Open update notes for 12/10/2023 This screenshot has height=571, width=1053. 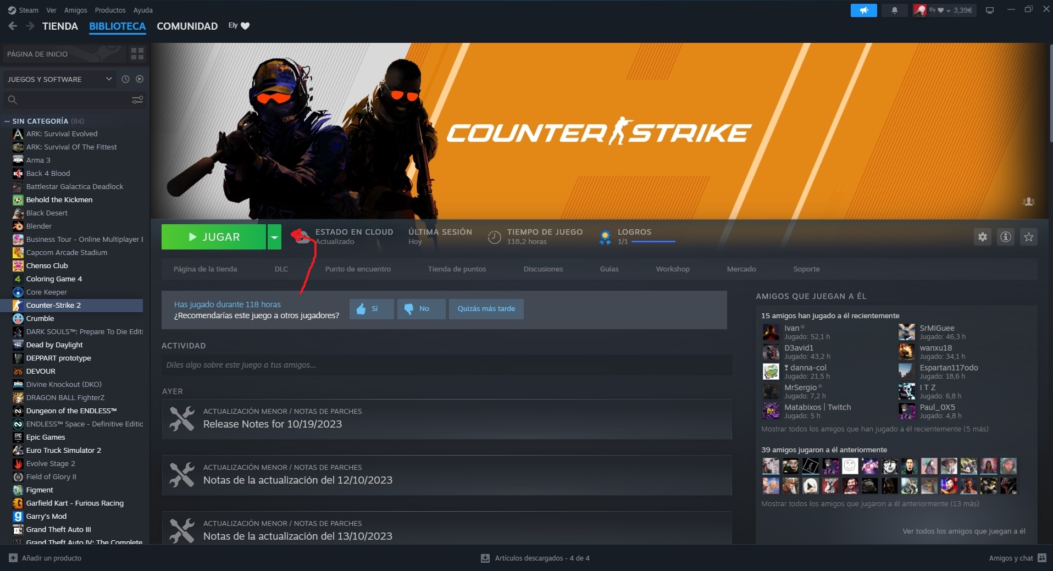coord(447,475)
